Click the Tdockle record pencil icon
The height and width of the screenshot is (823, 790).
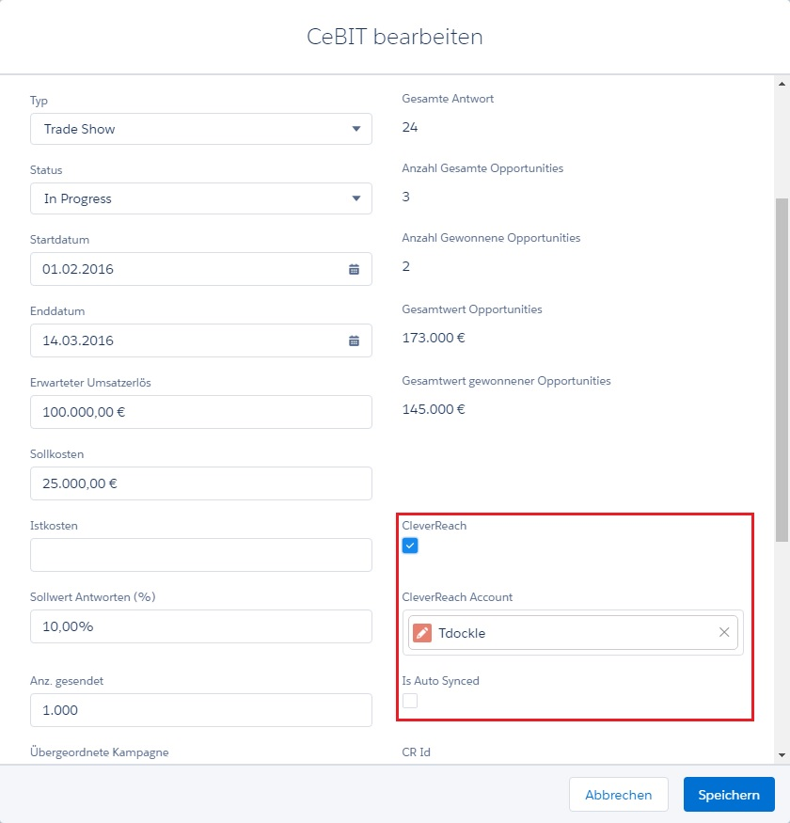[x=422, y=633]
